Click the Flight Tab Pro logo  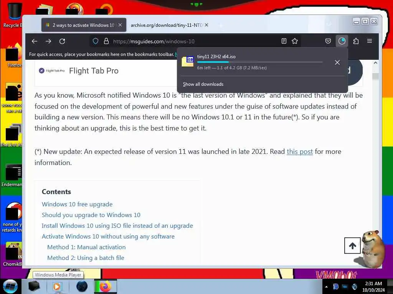pos(52,71)
